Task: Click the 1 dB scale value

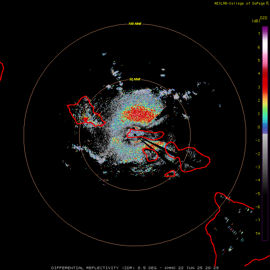Action: click(259, 114)
